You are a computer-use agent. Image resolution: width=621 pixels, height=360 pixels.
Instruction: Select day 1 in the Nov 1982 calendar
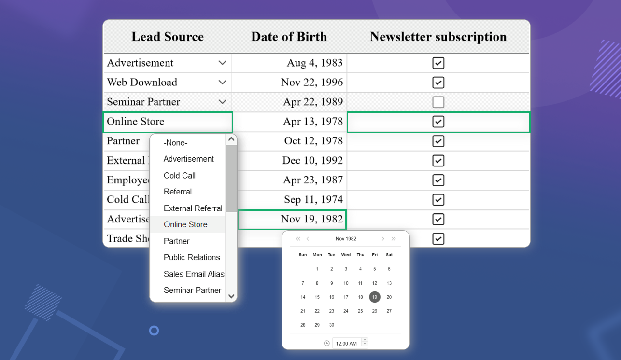tap(317, 269)
